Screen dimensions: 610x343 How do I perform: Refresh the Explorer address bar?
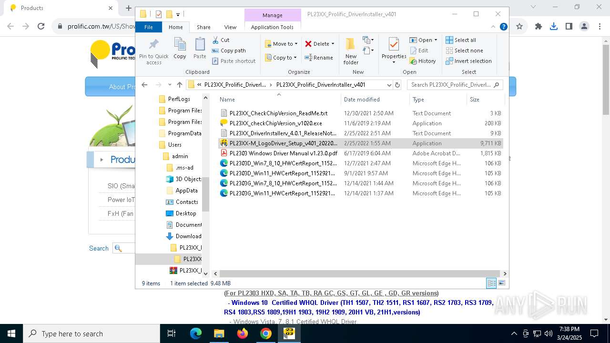397,85
